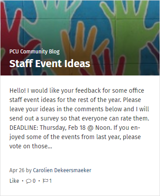
Task: Open the PCU Community Blog link
Action: click(x=34, y=52)
